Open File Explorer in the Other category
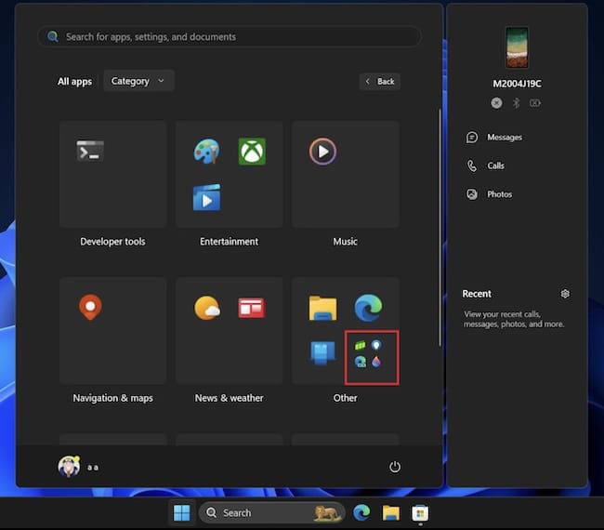The height and width of the screenshot is (530, 604). (x=322, y=308)
